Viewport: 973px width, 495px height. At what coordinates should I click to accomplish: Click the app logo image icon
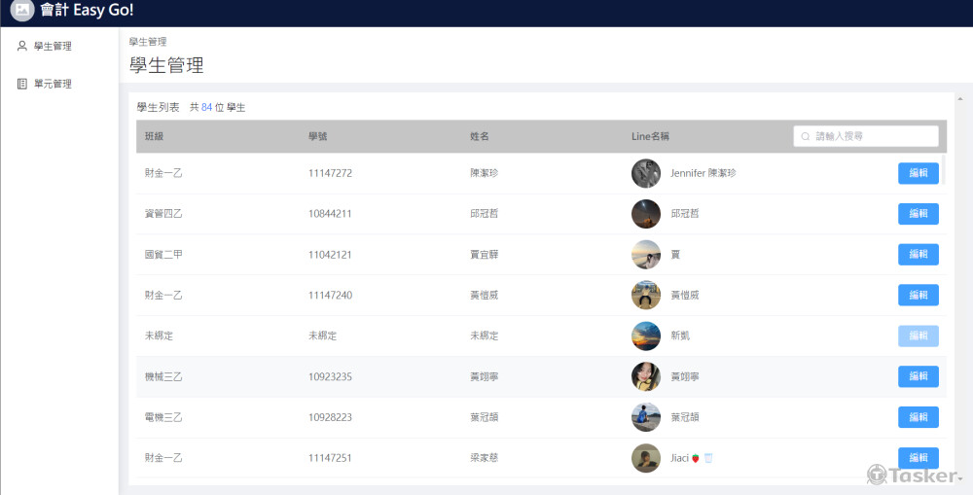point(22,10)
